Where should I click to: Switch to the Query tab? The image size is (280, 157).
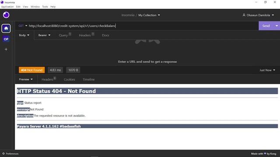click(x=65, y=35)
